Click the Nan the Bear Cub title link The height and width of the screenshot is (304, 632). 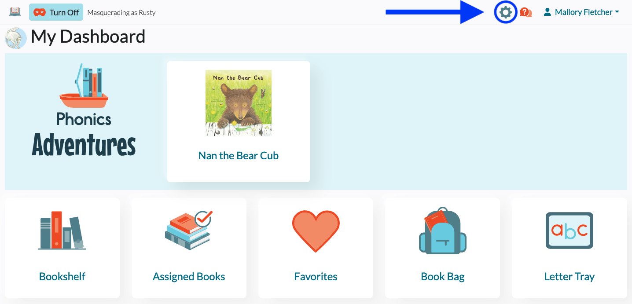click(x=239, y=155)
